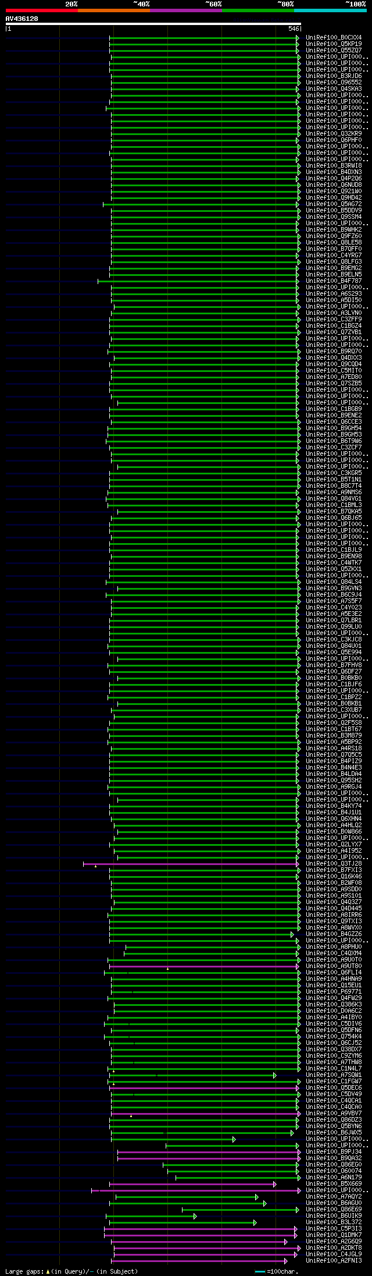Select the UniRef100_A7SQW1 label
The image size is (372, 1276).
tap(334, 1075)
